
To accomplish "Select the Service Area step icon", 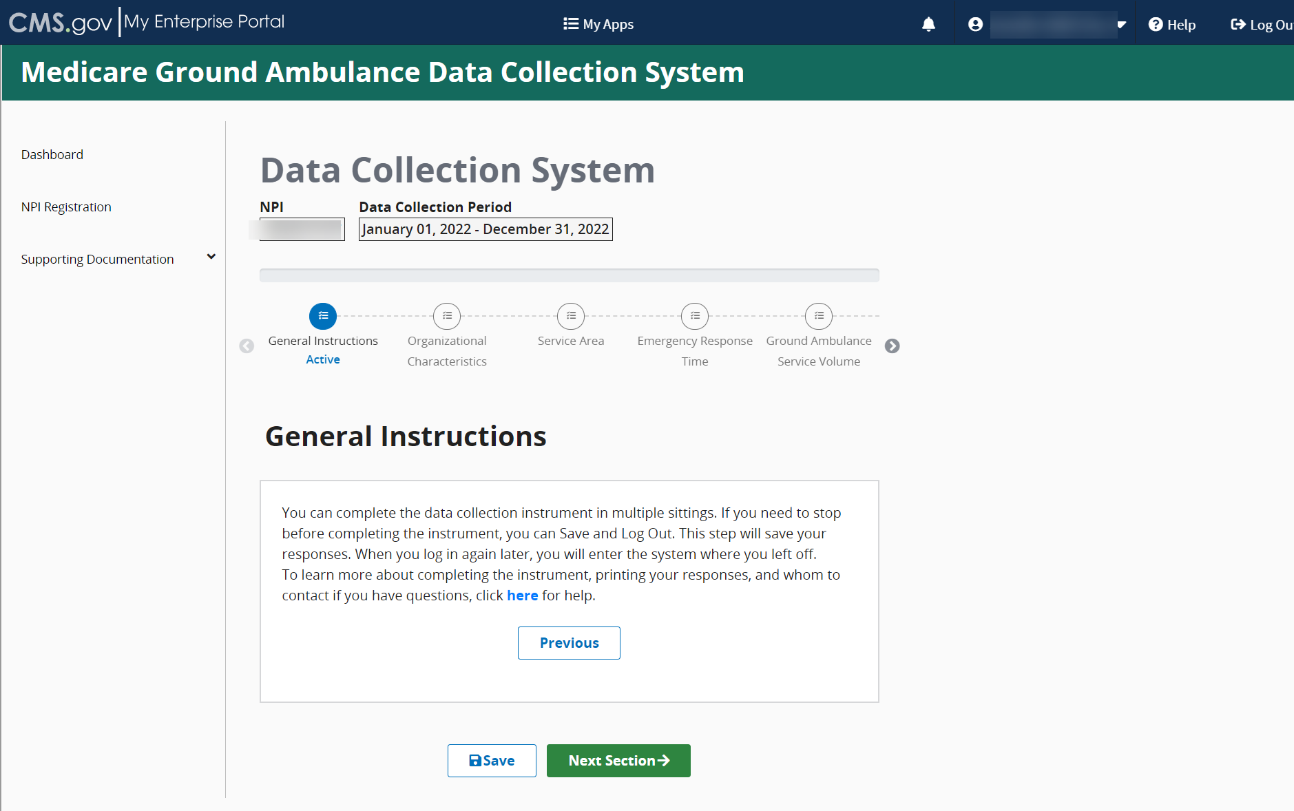I will (571, 316).
